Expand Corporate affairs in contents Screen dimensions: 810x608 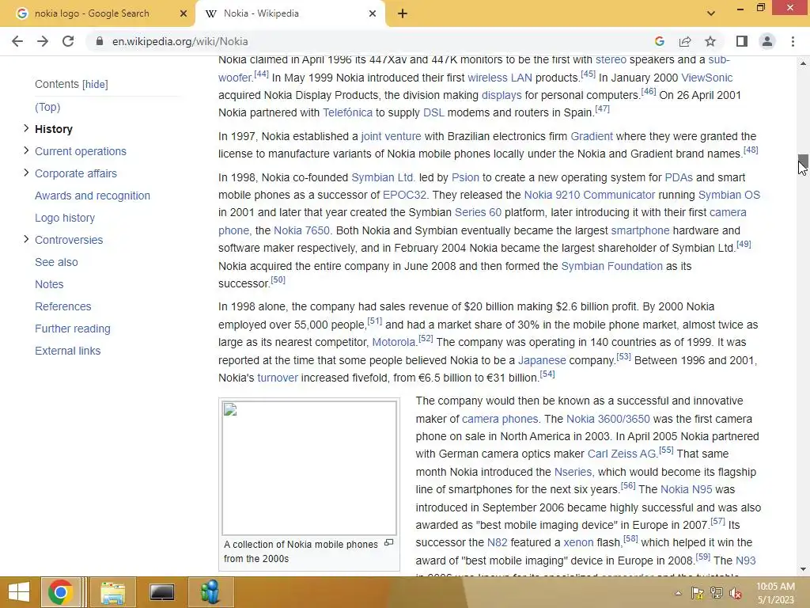coord(26,173)
